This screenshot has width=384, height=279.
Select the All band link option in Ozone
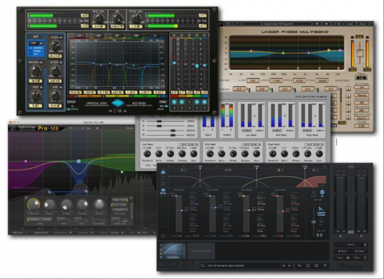click(x=322, y=193)
